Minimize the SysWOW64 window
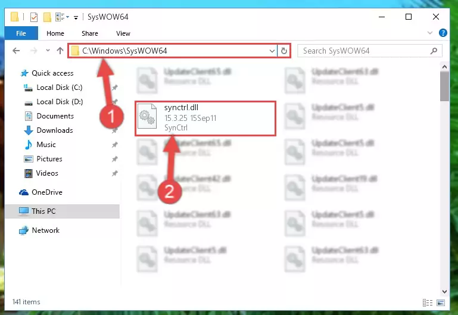 (382, 17)
